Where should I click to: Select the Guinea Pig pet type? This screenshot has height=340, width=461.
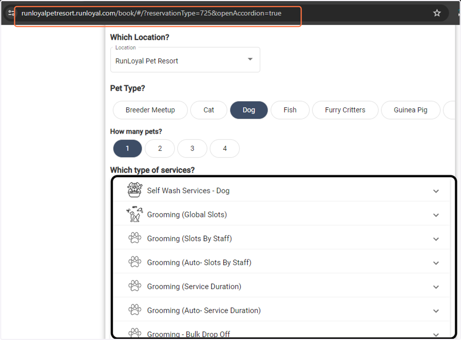click(411, 110)
